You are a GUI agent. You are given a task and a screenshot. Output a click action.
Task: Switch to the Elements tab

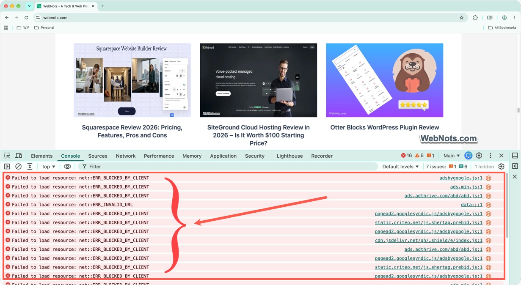(42, 156)
